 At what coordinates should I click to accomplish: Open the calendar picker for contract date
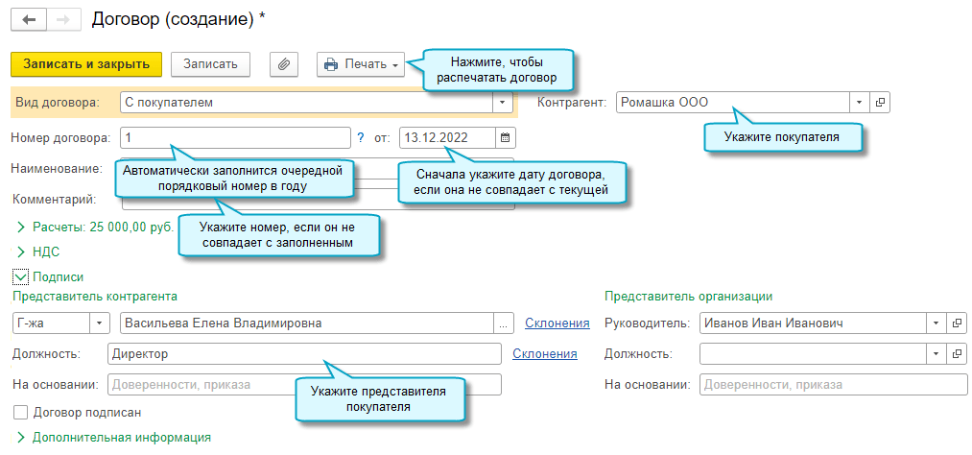point(506,137)
